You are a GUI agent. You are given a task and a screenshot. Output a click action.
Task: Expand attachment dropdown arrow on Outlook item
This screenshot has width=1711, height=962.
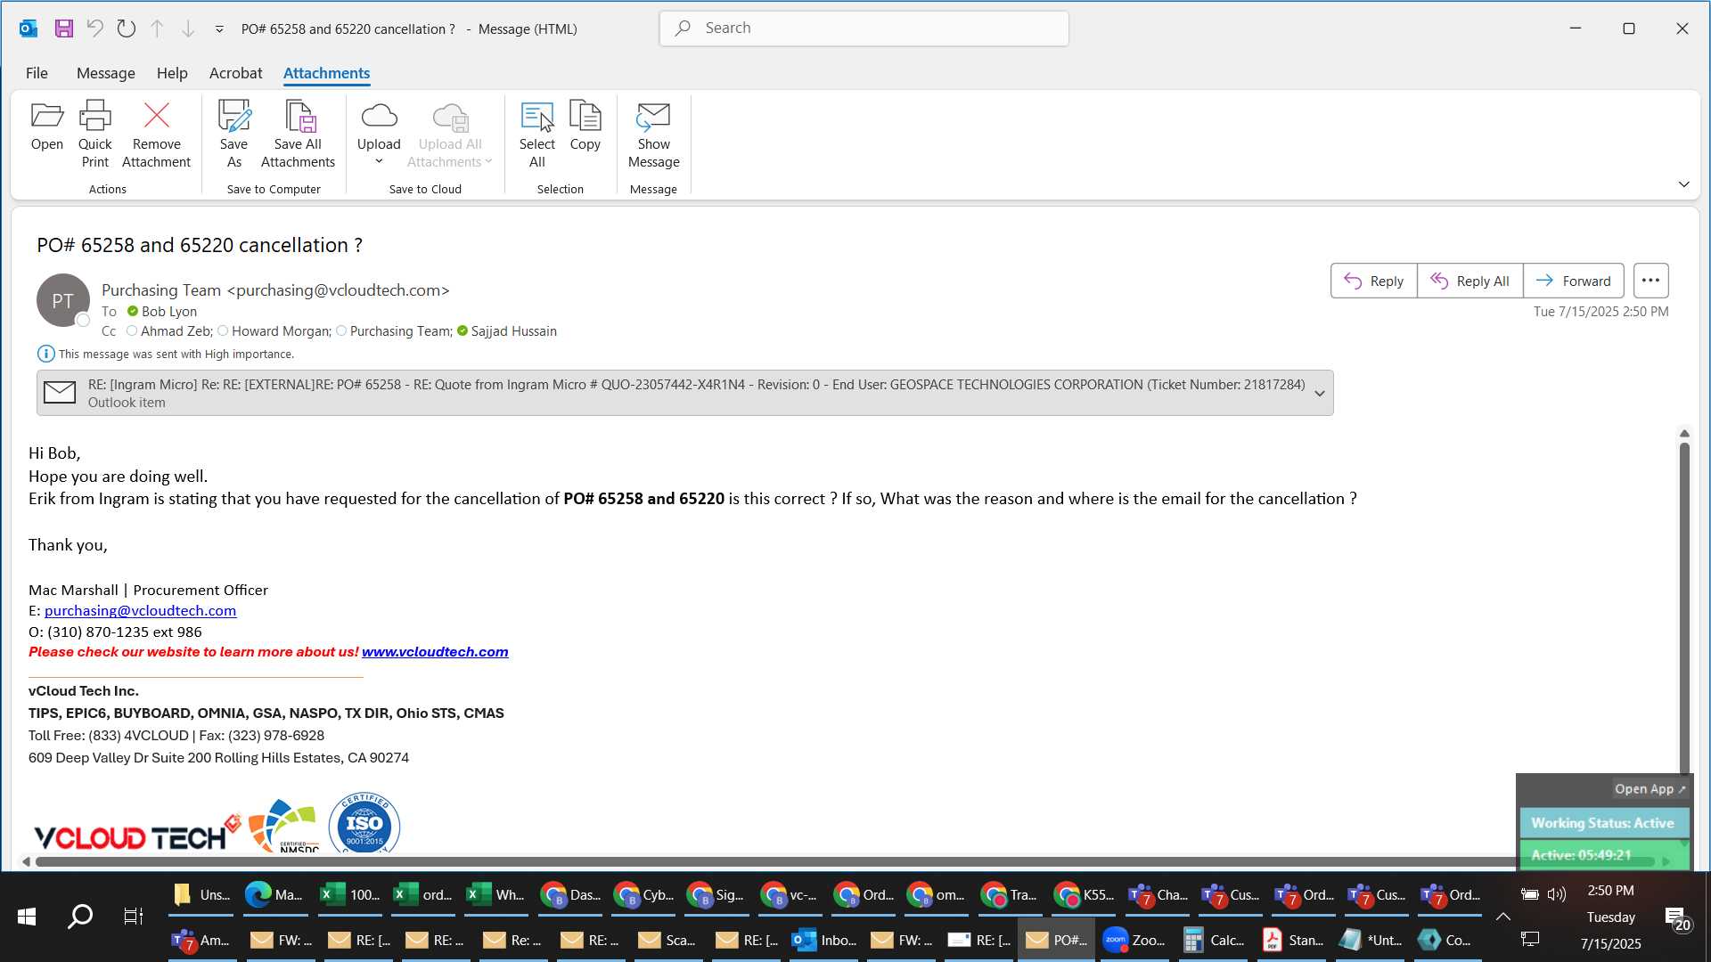(x=1319, y=394)
